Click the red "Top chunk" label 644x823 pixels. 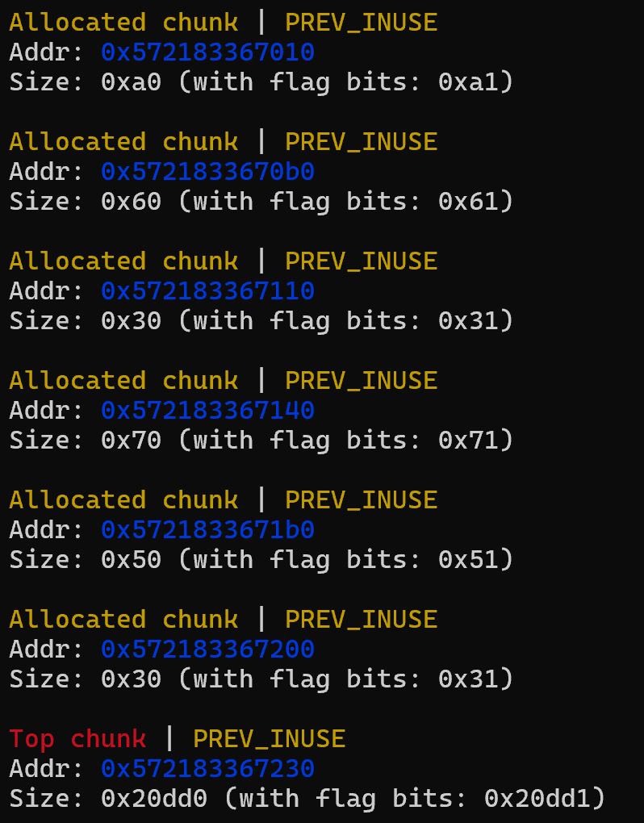click(77, 739)
